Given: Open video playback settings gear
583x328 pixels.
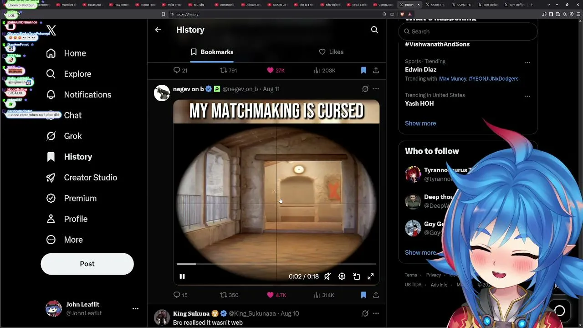Looking at the screenshot, I should [x=342, y=277].
